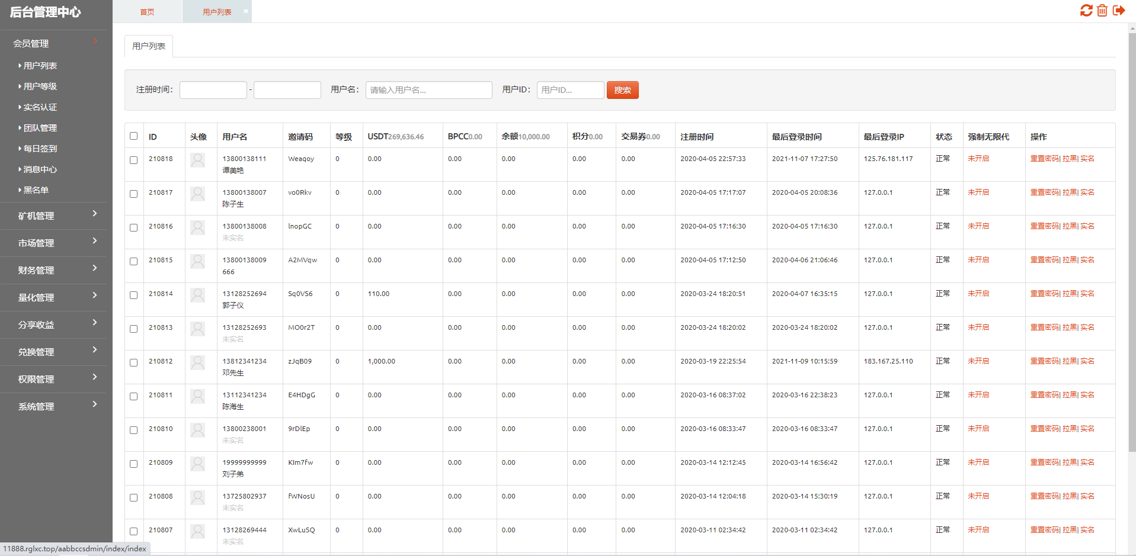
Task: Click avatar of user 210814
Action: pos(198,295)
